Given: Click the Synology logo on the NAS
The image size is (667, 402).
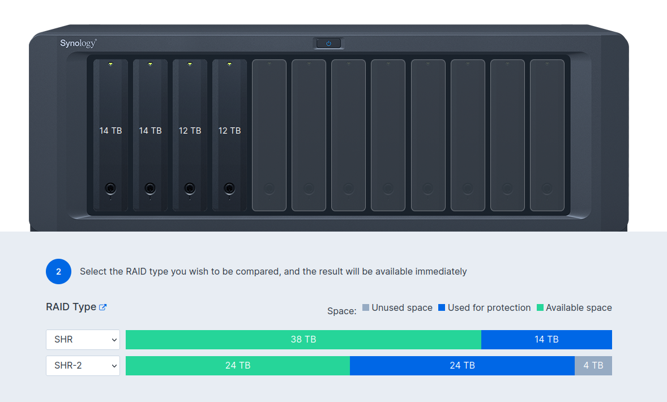Looking at the screenshot, I should point(78,43).
